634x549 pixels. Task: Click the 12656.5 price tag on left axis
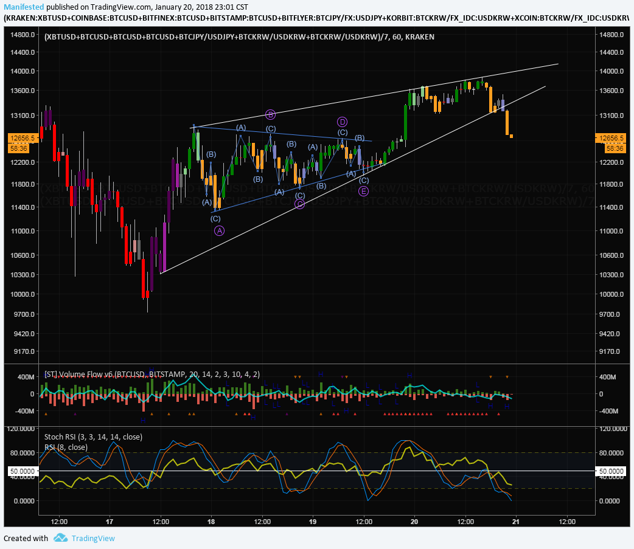pyautogui.click(x=23, y=138)
